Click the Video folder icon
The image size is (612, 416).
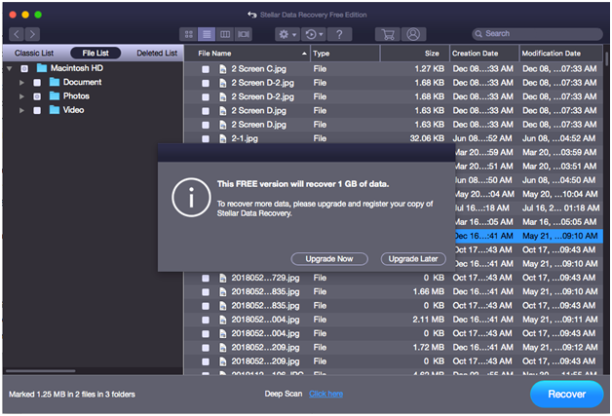(x=55, y=110)
